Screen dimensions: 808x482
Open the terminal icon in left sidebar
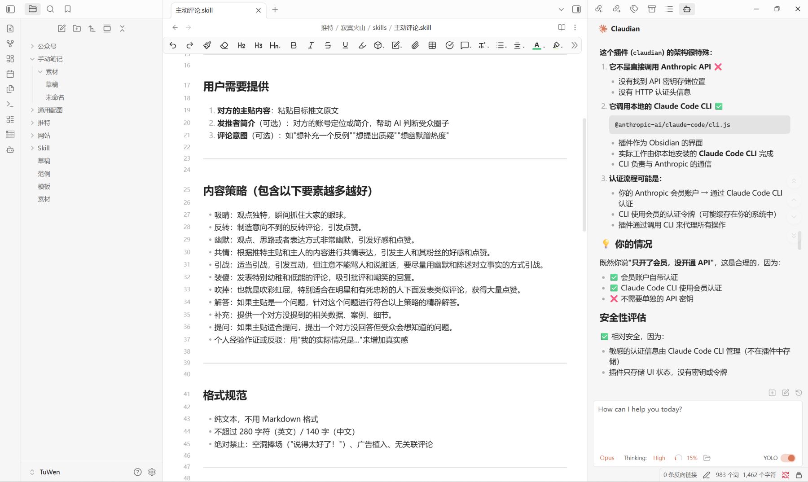(x=10, y=104)
